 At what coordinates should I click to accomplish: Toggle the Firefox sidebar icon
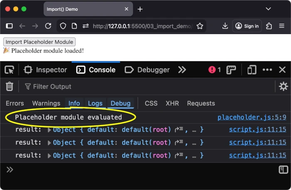coord(9,26)
